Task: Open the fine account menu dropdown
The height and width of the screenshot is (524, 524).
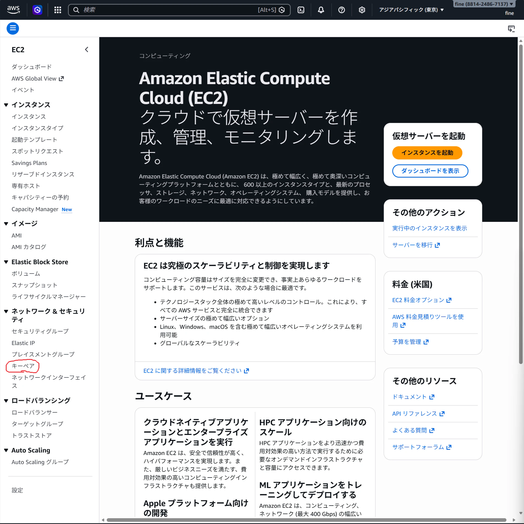Action: point(484,4)
